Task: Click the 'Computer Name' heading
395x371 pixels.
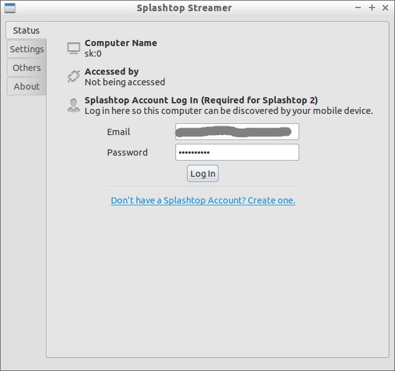Action: coord(121,43)
